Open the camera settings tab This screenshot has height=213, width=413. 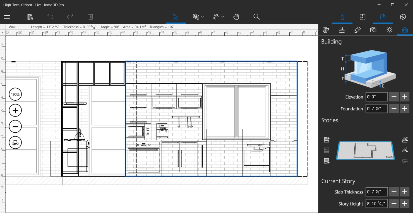pyautogui.click(x=373, y=30)
